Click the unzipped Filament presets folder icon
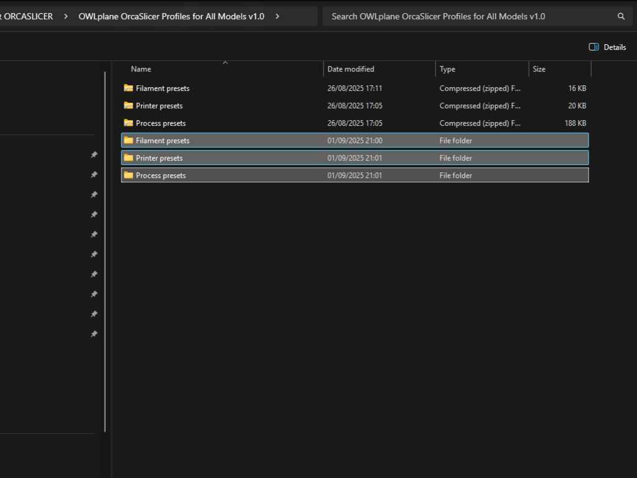 click(x=128, y=141)
